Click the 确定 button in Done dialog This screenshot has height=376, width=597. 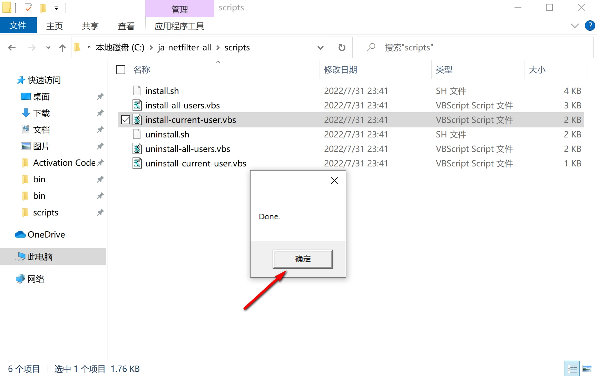point(303,259)
